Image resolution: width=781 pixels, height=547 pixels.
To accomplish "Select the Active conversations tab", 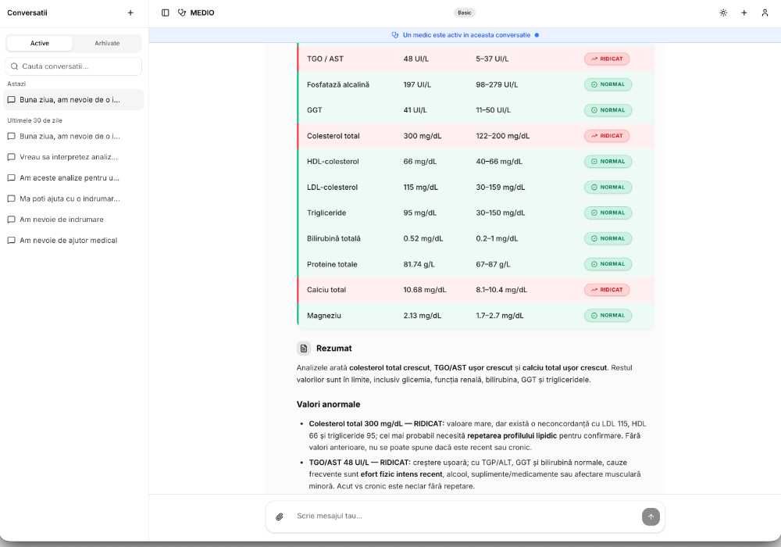I will [x=39, y=43].
